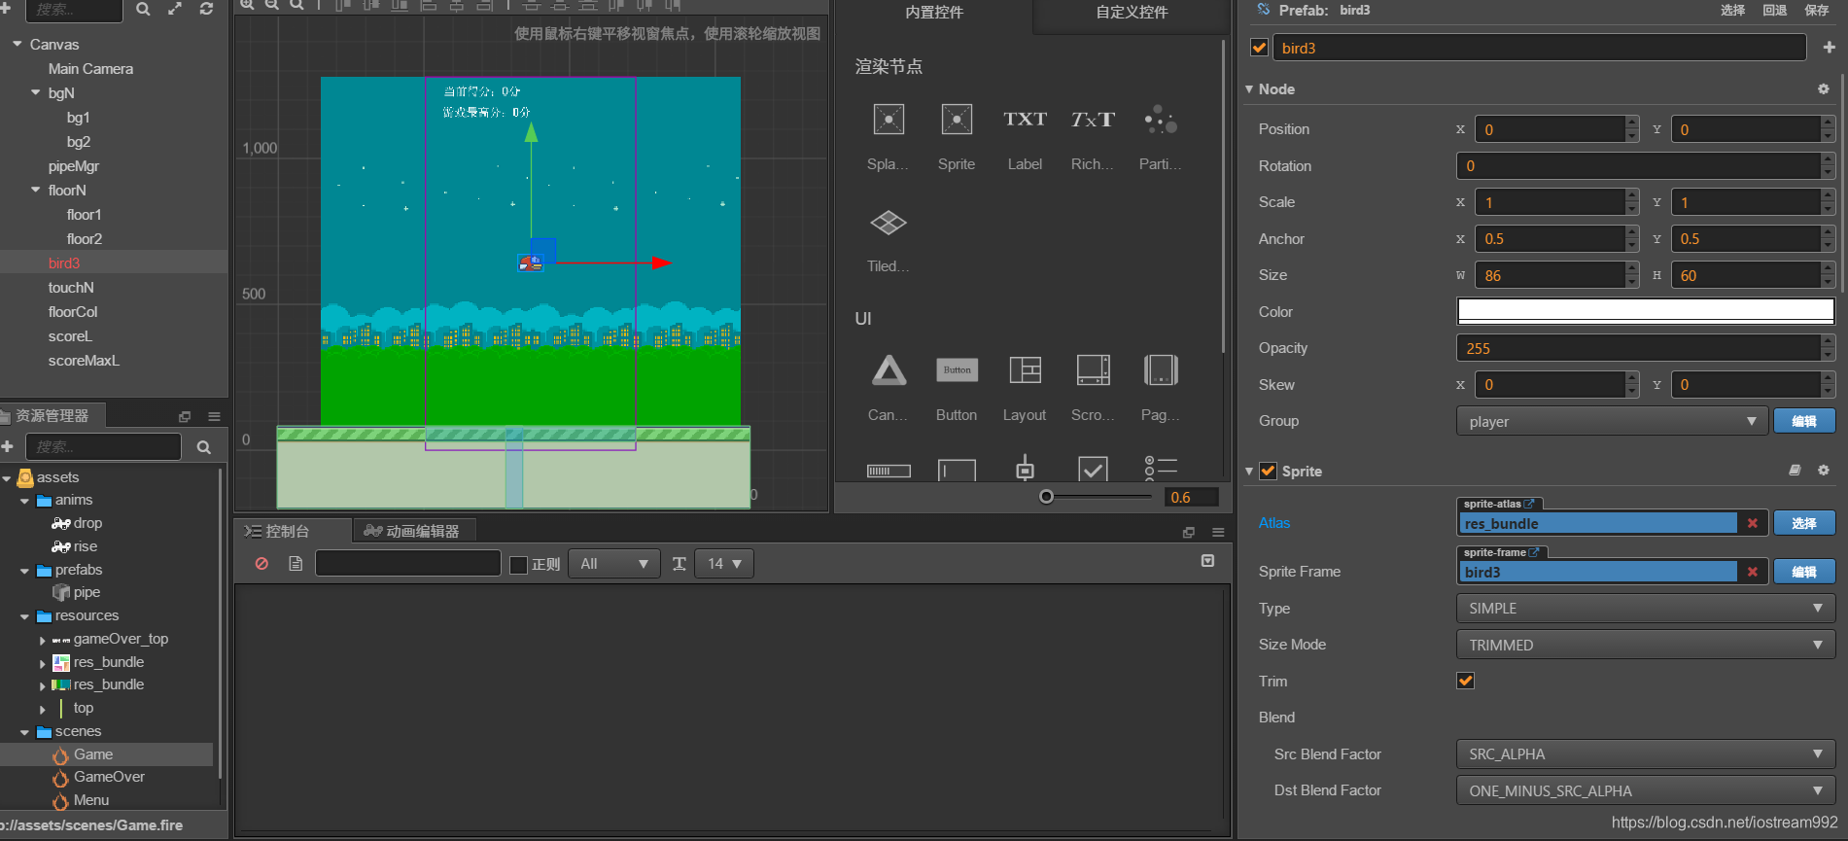Expand the gameOver_top asset
This screenshot has height=841, width=1848.
point(42,640)
